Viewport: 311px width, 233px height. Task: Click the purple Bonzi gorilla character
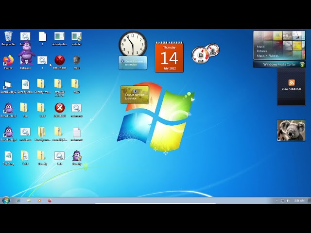[27, 53]
